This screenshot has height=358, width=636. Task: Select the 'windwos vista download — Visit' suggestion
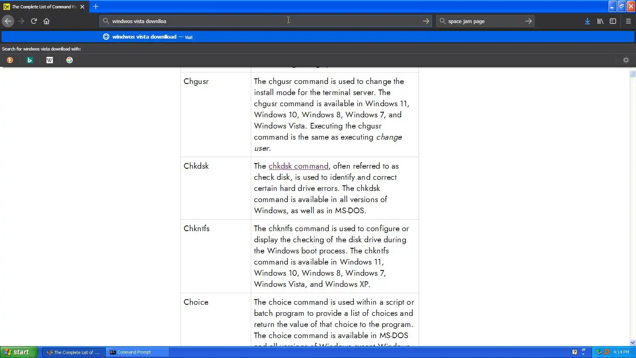pos(318,37)
